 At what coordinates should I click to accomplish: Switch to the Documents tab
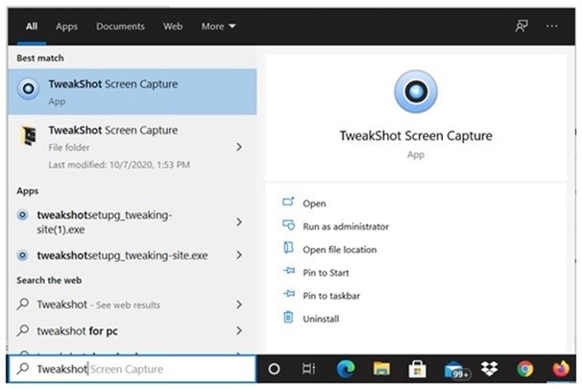[120, 27]
